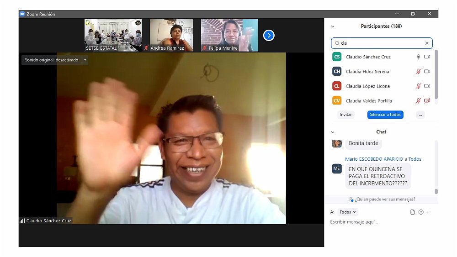Open the 'Todos' recipient dropdown
The image size is (457, 257).
click(x=348, y=212)
